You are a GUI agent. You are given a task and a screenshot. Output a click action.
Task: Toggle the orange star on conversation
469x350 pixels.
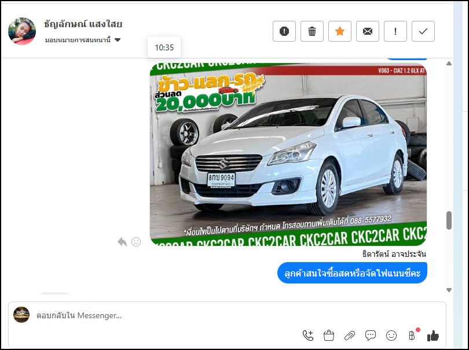(340, 31)
